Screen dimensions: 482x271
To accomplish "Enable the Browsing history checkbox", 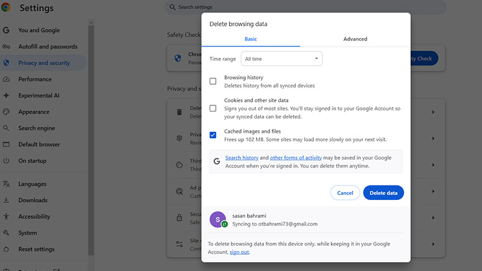I will point(213,81).
